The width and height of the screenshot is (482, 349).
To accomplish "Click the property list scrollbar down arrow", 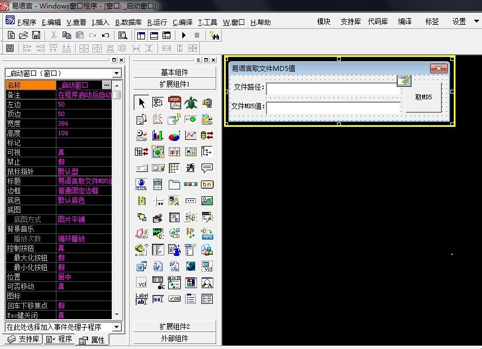I will point(116,315).
